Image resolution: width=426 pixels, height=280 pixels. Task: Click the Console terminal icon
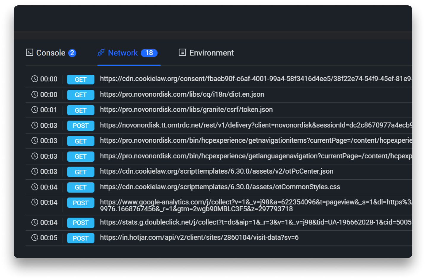point(29,53)
